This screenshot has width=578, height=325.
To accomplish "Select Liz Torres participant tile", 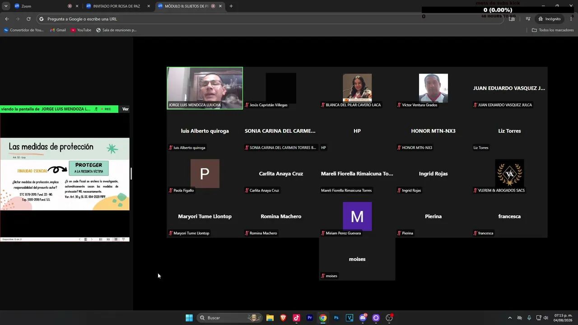I will (x=509, y=131).
